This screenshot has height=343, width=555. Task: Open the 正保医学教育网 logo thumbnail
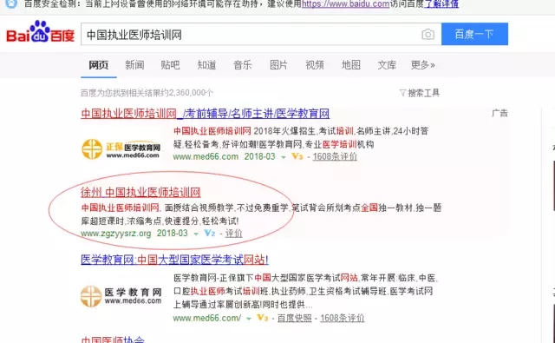coord(121,149)
